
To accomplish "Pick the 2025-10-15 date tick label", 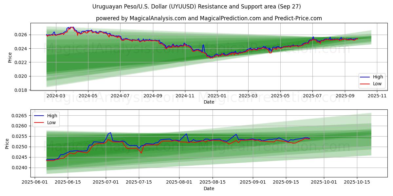I will [x=357, y=182].
